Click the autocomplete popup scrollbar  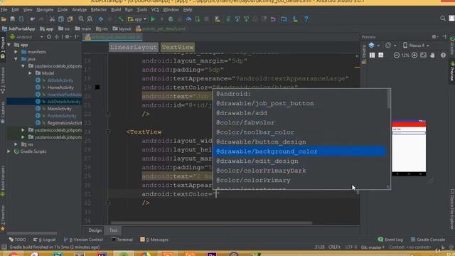pyautogui.click(x=389, y=100)
